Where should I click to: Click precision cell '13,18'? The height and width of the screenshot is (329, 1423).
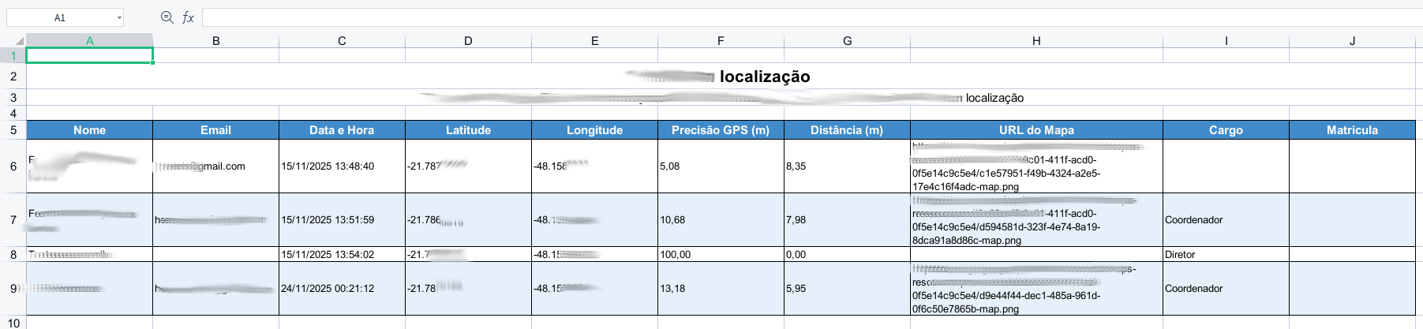(721, 288)
